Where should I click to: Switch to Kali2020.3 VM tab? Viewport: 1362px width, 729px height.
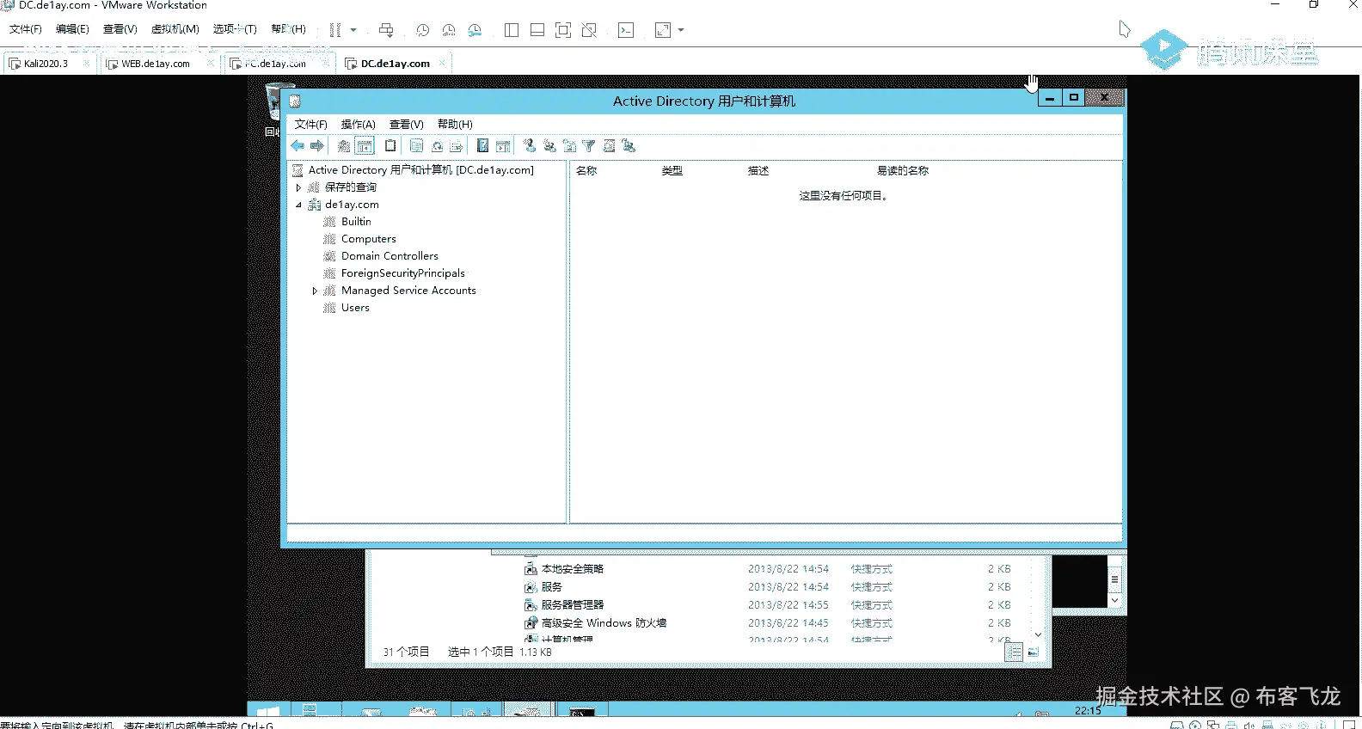pyautogui.click(x=46, y=64)
